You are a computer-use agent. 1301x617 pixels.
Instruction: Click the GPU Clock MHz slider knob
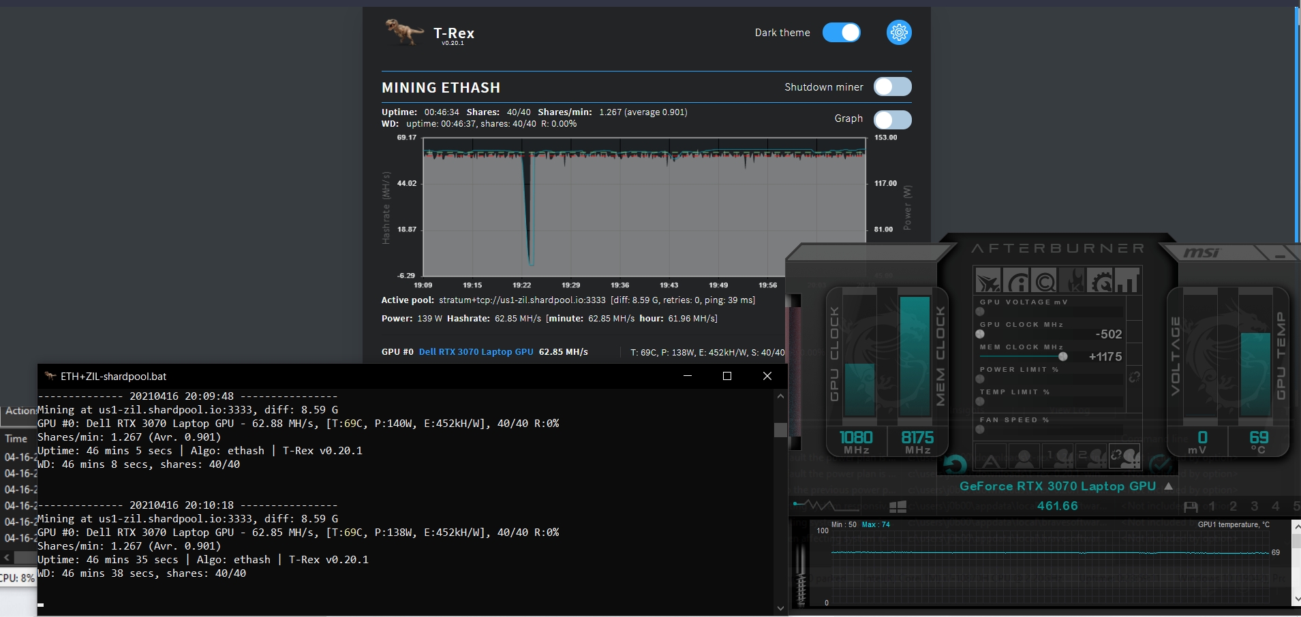[x=980, y=334]
